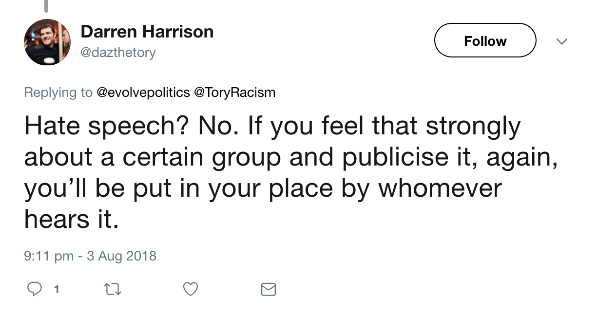The width and height of the screenshot is (597, 316).
Task: Retweet this post using the arrows icon
Action: click(113, 290)
